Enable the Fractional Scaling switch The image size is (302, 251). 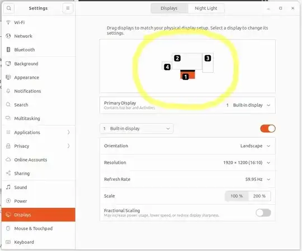click(x=263, y=213)
